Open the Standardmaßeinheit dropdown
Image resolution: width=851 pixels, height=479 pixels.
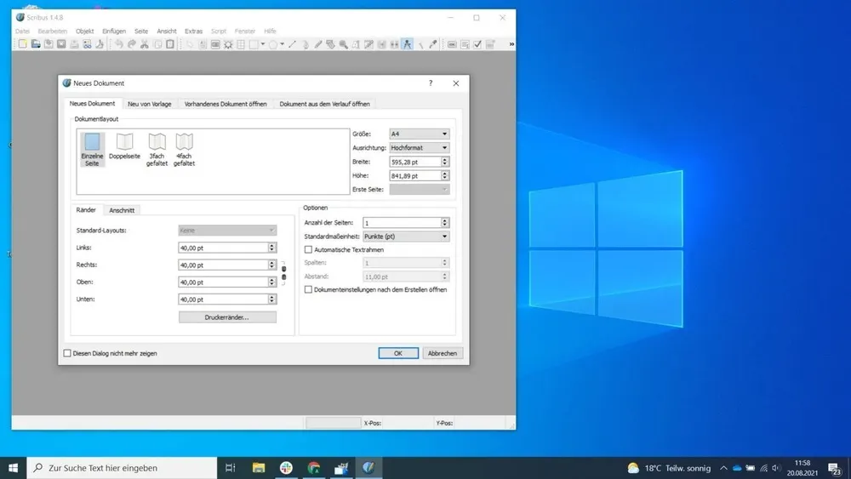tap(405, 236)
